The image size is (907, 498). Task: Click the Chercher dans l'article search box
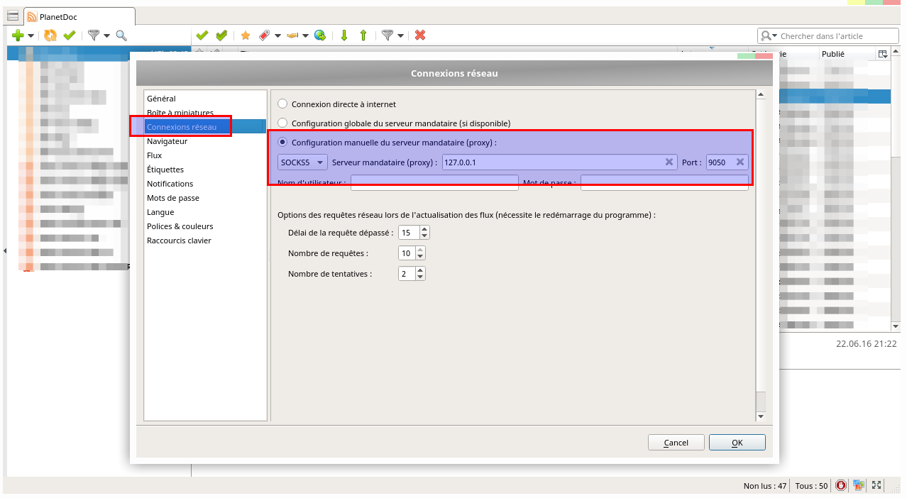[x=829, y=35]
